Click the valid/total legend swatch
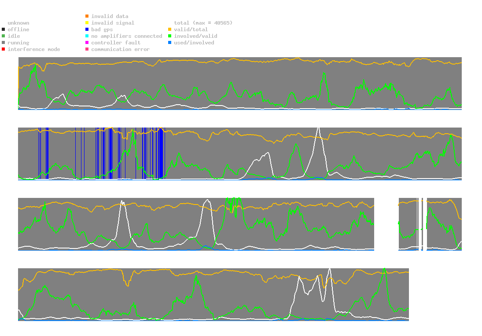 coord(169,29)
